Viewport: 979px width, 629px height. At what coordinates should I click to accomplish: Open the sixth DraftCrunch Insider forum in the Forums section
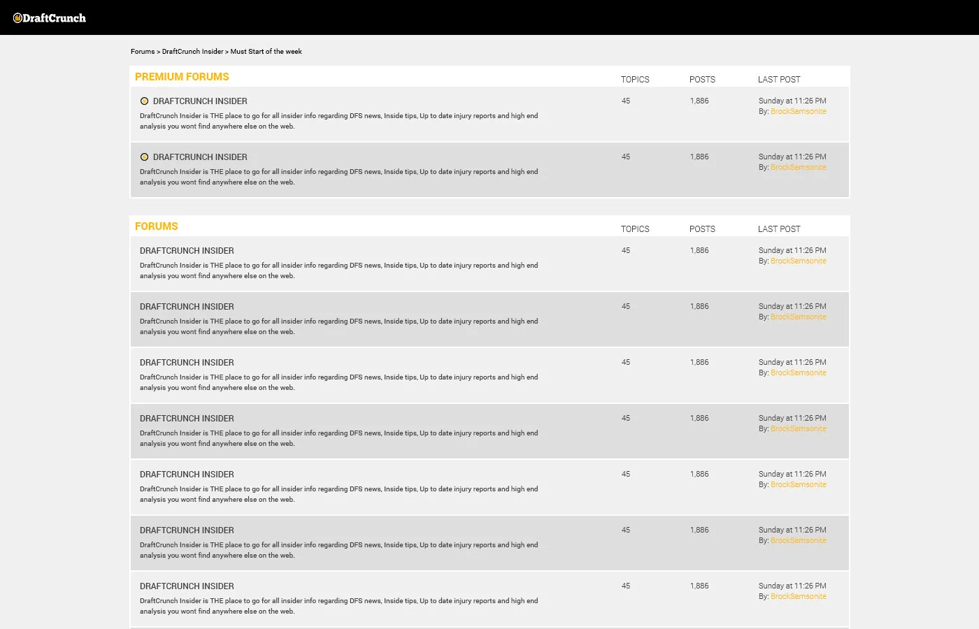pos(187,530)
